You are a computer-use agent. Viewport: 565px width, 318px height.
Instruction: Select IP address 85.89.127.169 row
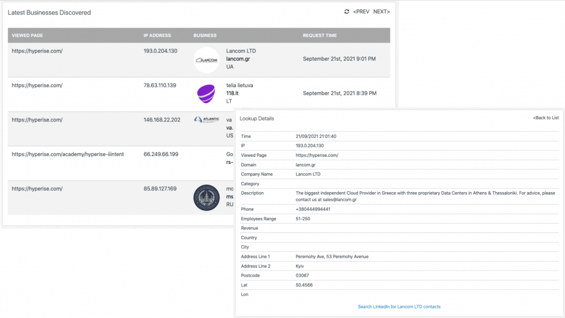tap(160, 189)
